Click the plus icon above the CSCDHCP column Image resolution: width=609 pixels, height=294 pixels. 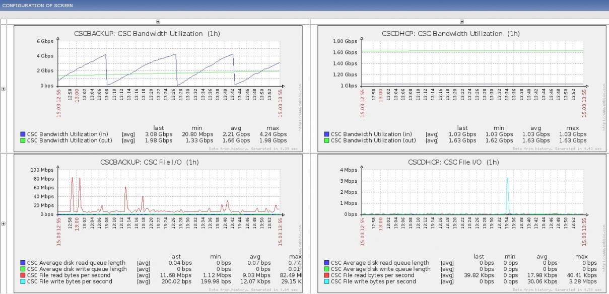point(462,22)
